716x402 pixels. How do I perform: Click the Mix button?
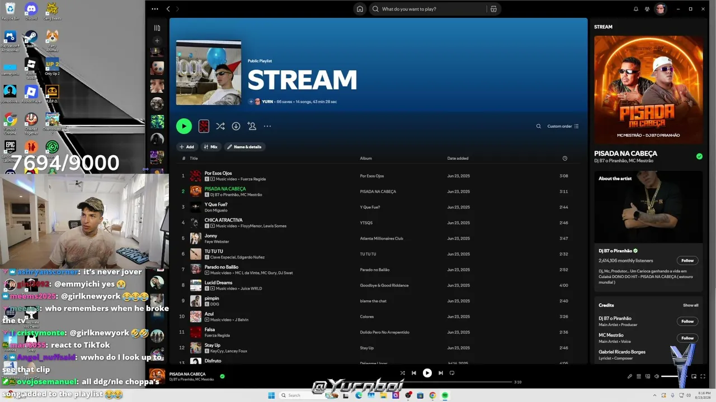click(210, 147)
